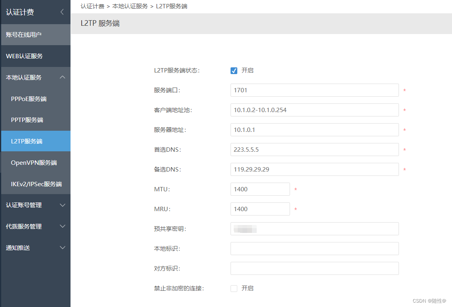Click the MTU input field
This screenshot has height=307, width=452.
click(x=260, y=189)
